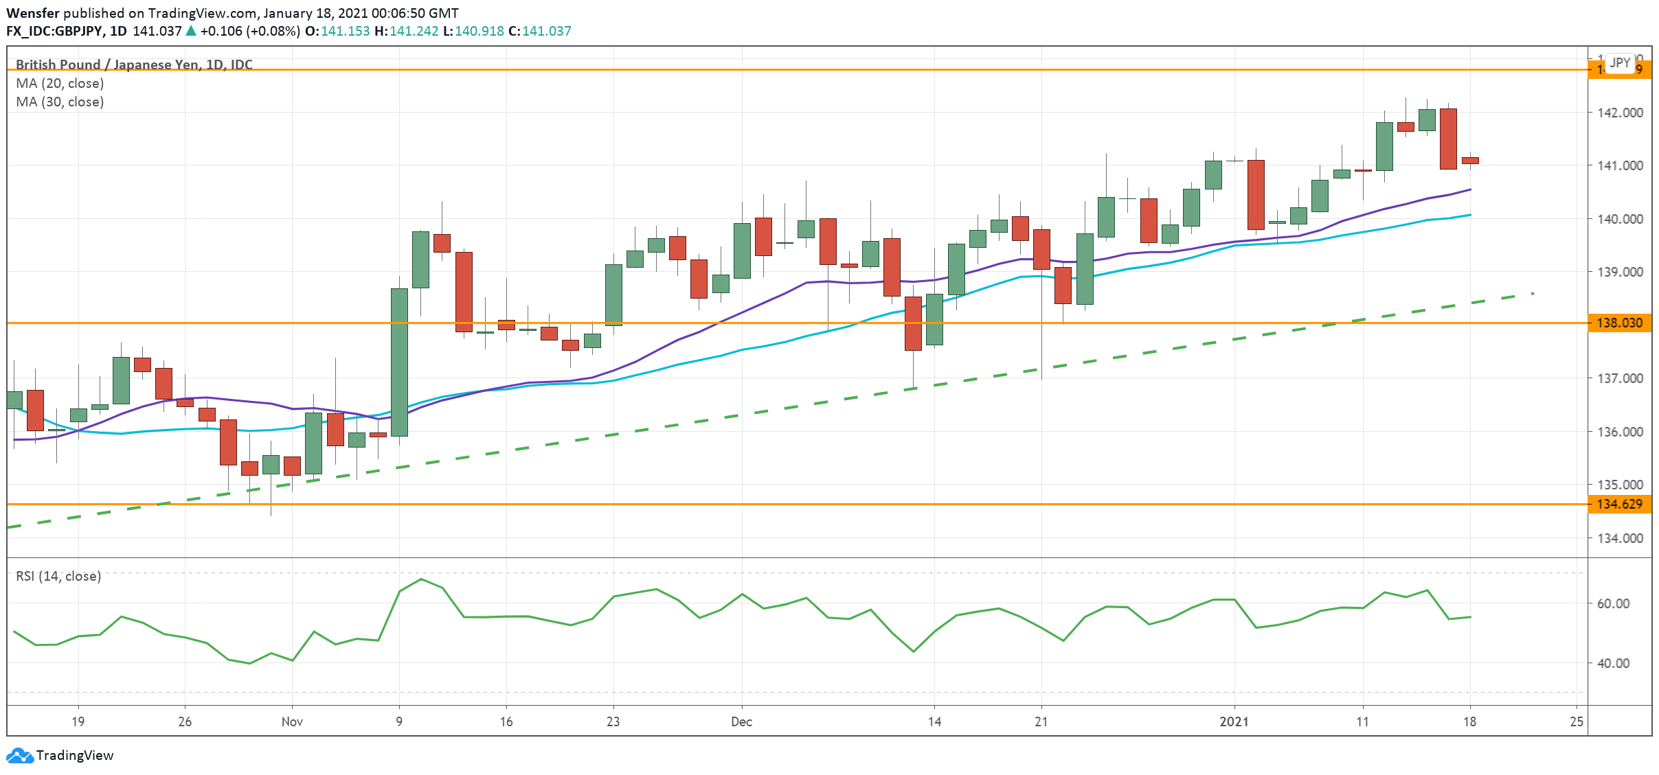Screen dimensions: 1659x775
Task: Click the Wensfer author name in header
Action: pos(32,13)
